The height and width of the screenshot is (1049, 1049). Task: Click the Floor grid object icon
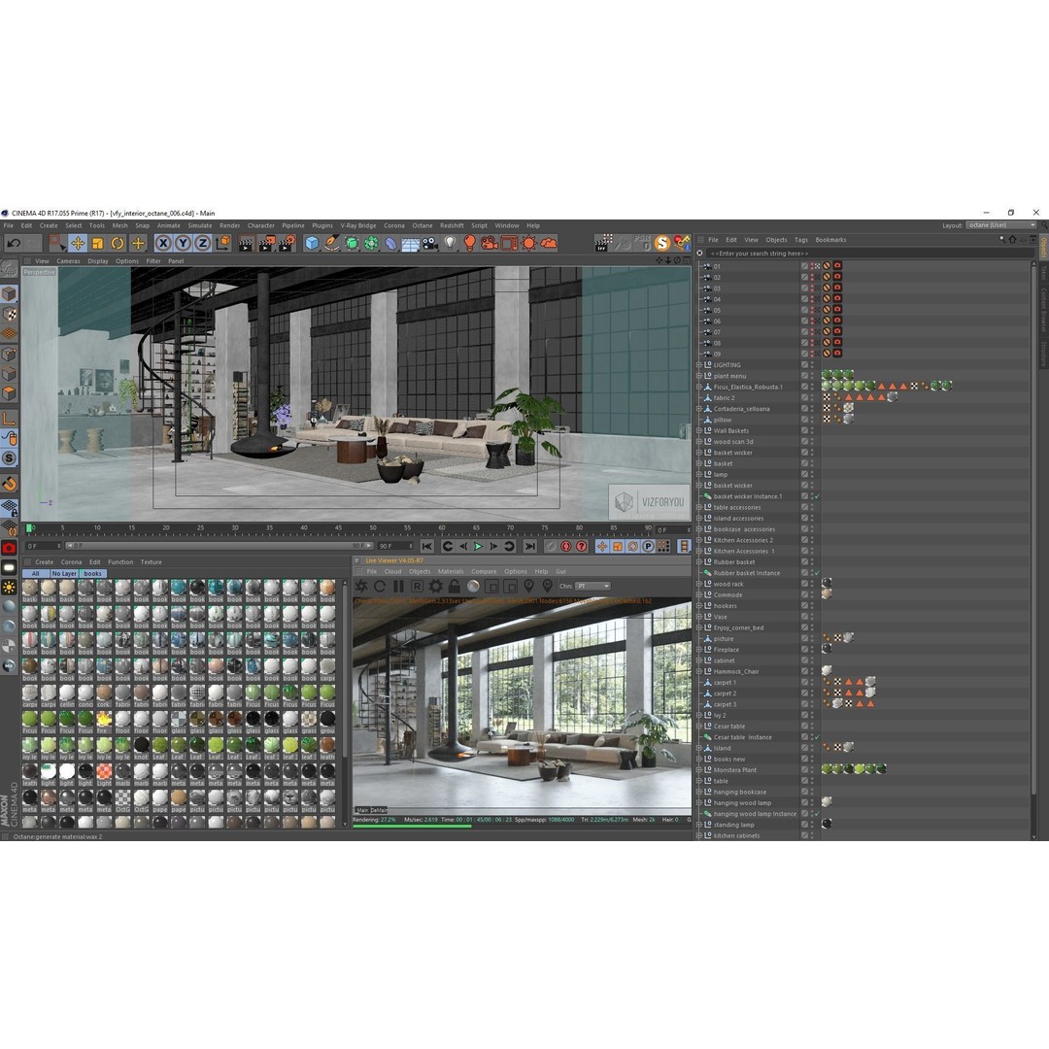click(x=410, y=244)
